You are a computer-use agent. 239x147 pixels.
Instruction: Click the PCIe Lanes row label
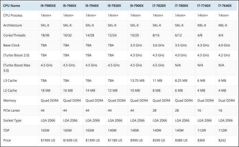[11, 111]
